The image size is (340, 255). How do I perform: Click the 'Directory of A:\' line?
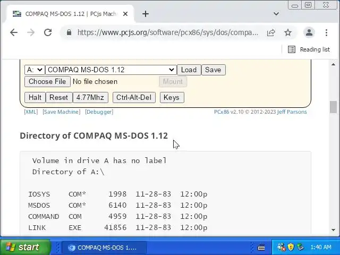[69, 172]
